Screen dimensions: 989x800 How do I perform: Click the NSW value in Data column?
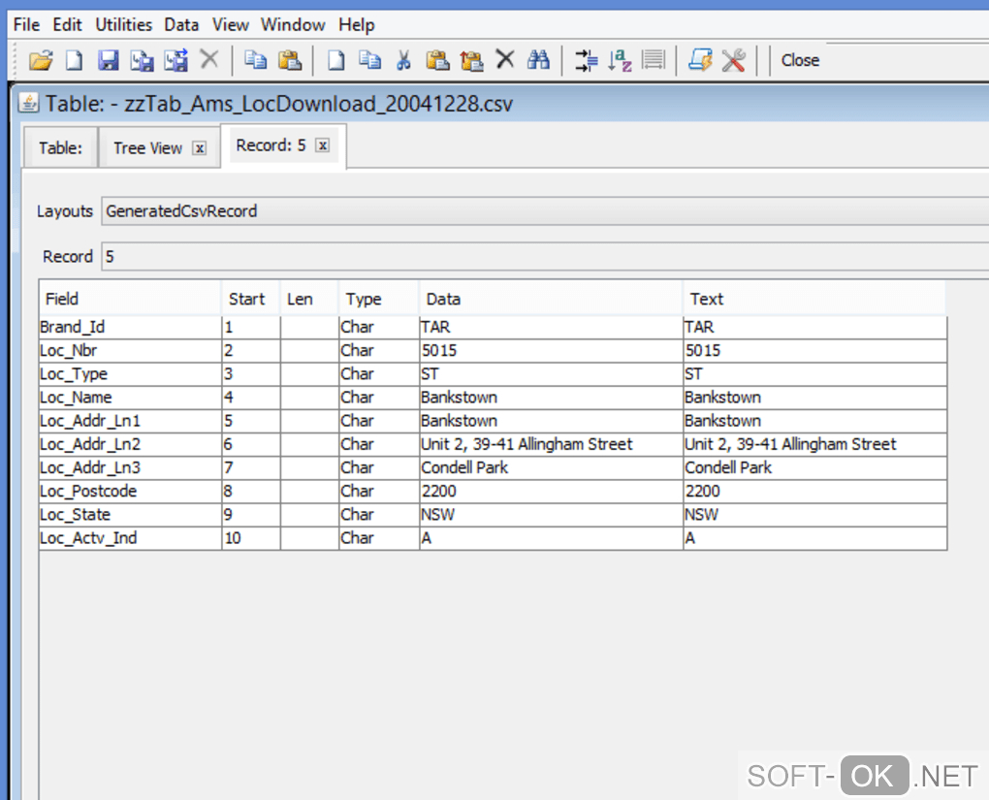point(552,515)
